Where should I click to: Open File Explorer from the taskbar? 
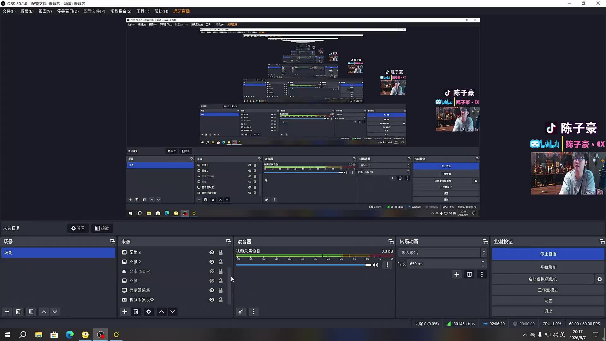(39, 335)
